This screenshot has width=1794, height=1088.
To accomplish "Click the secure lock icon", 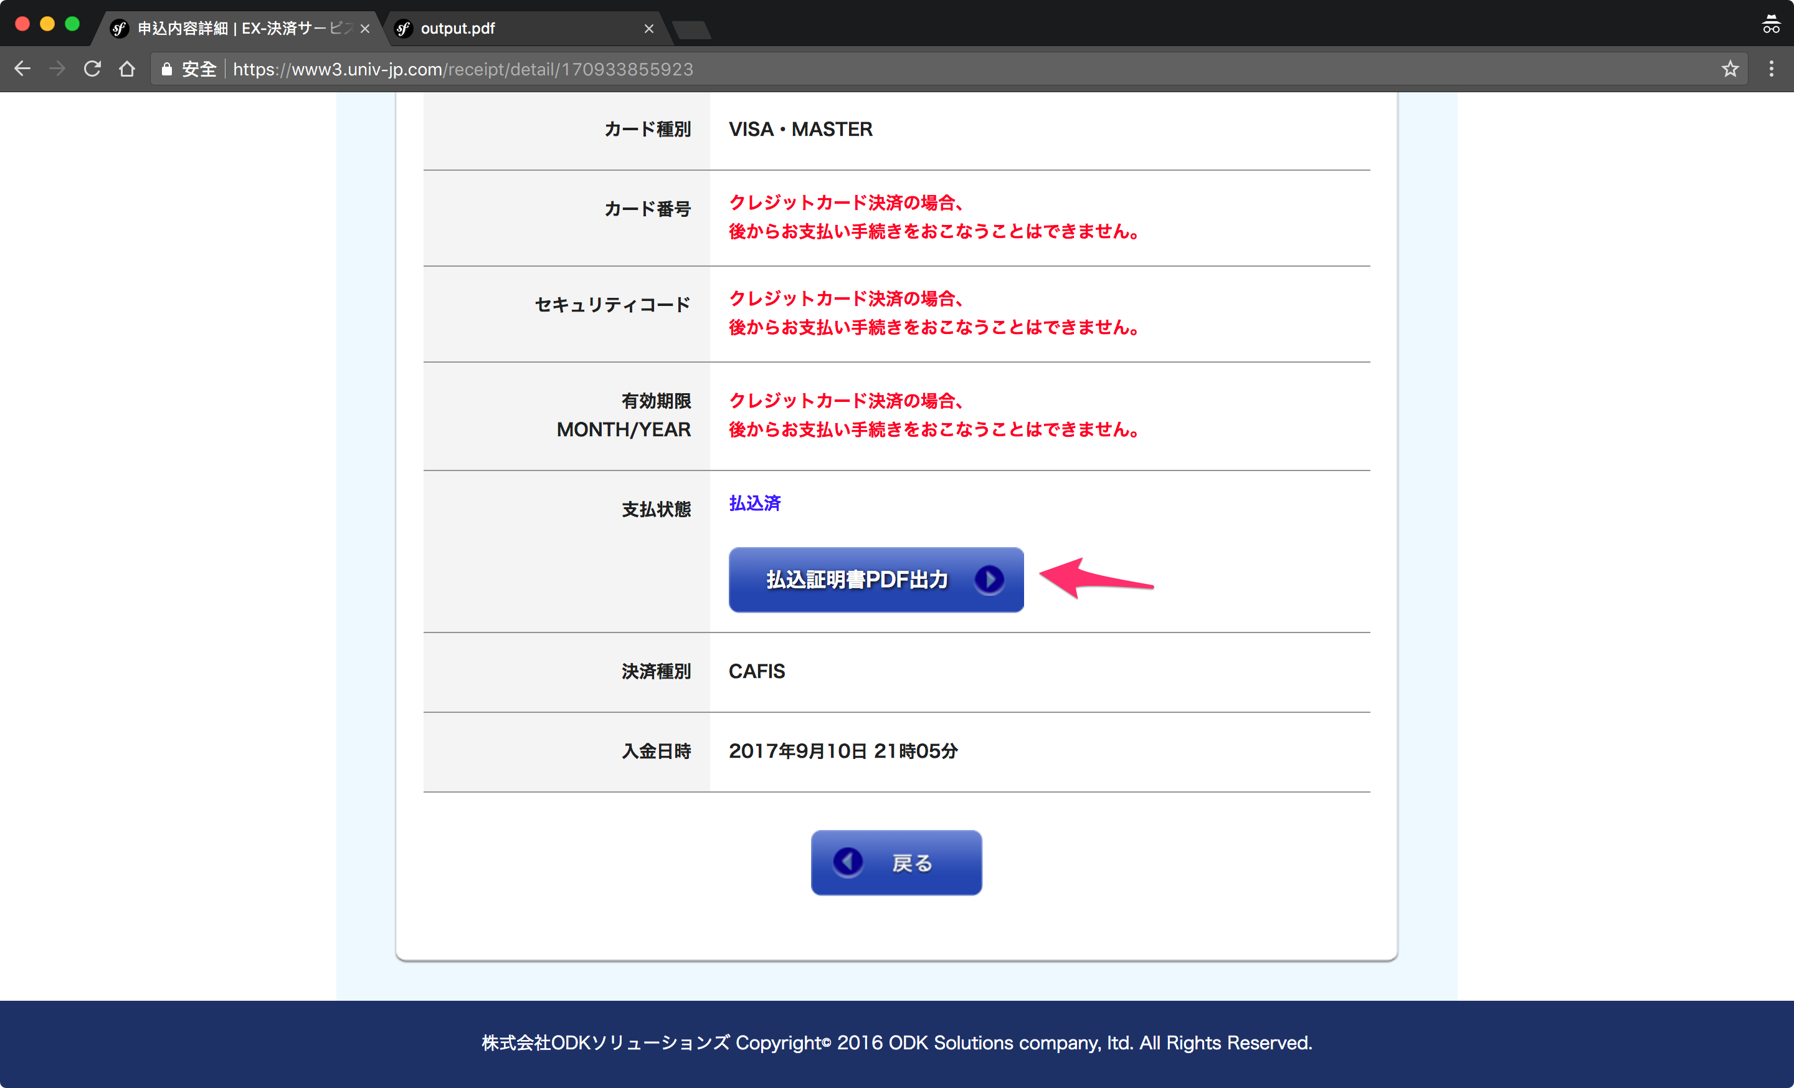I will point(167,69).
